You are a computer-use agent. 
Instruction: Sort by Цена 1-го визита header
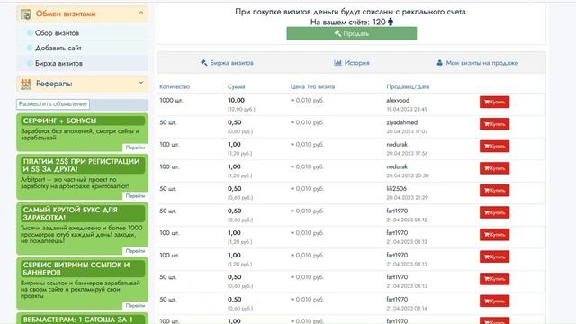click(312, 87)
